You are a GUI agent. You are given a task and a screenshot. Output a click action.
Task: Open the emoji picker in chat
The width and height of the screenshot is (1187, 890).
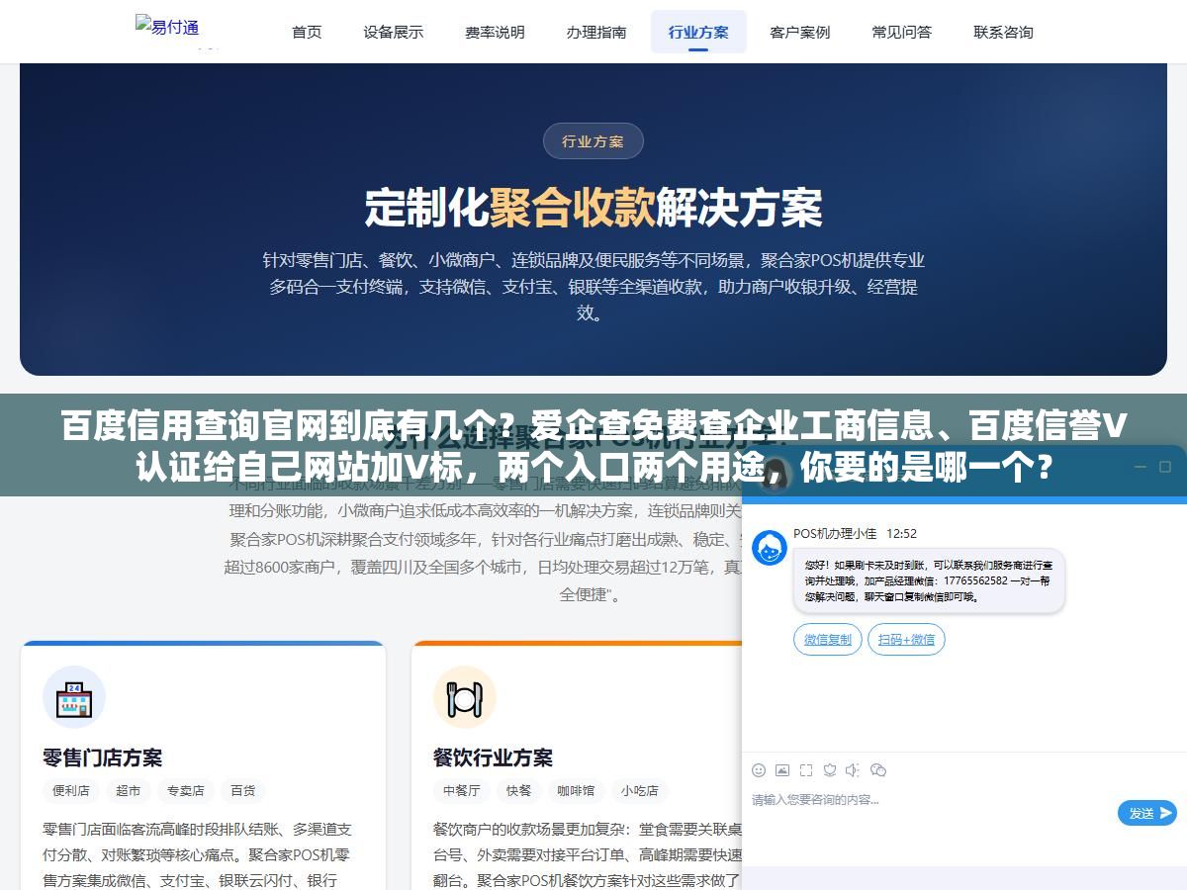pos(759,769)
